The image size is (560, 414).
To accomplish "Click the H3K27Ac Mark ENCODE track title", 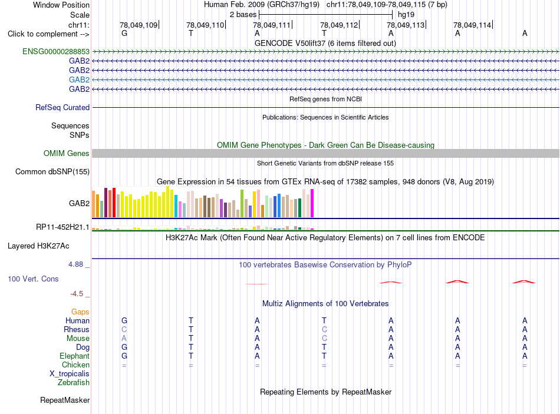I will tap(325, 238).
